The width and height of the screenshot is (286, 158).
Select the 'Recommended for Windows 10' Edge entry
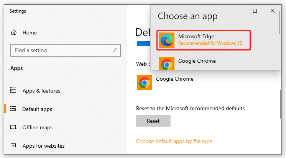210,43
